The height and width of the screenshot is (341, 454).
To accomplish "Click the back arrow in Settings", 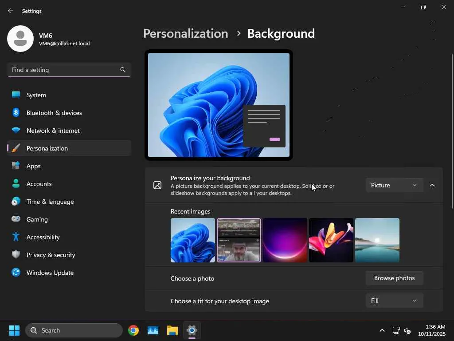I will 11,11.
